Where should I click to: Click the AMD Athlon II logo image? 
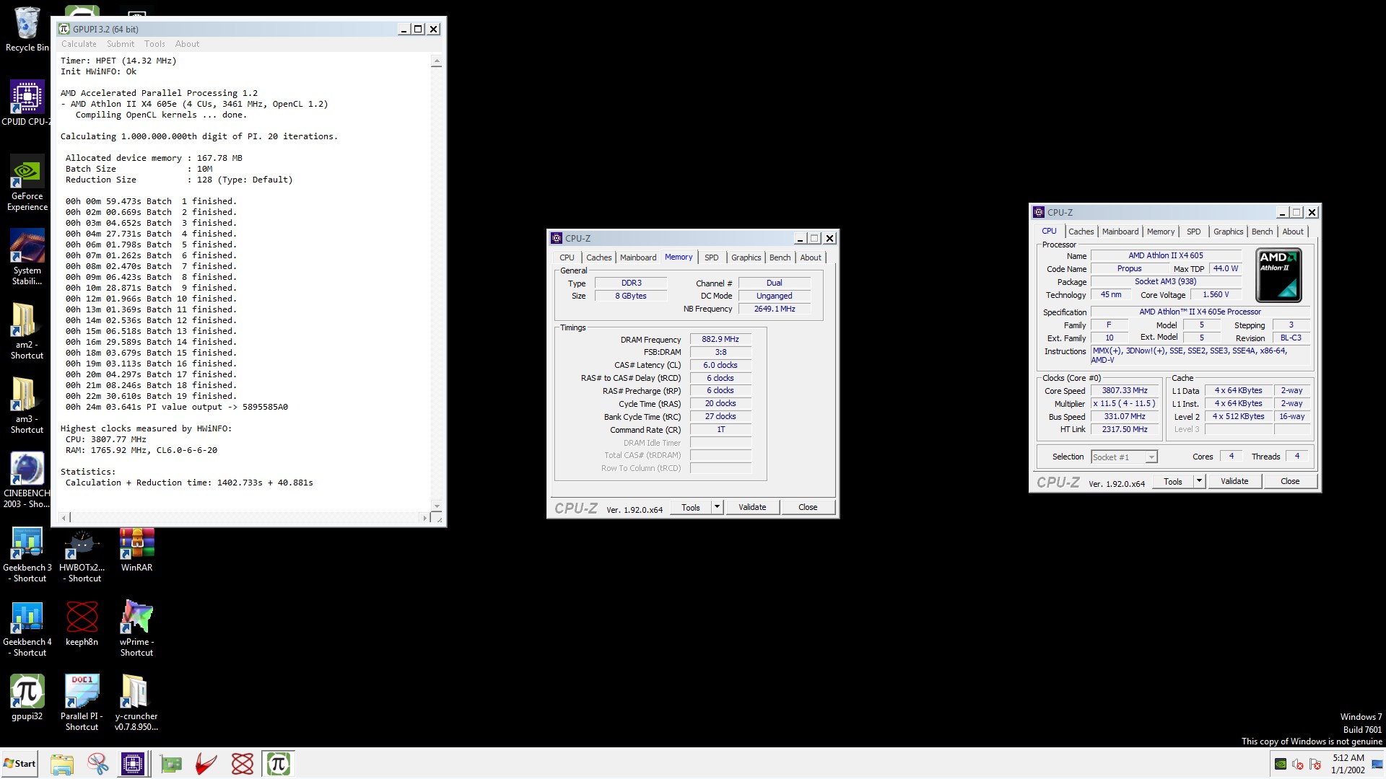coord(1278,275)
